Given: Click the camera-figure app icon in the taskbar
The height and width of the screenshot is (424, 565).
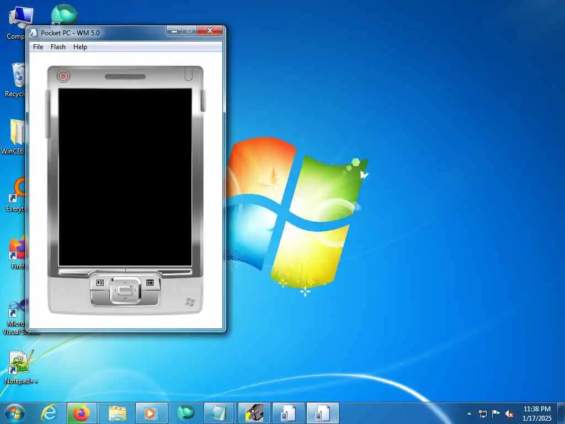Looking at the screenshot, I should coord(254,413).
